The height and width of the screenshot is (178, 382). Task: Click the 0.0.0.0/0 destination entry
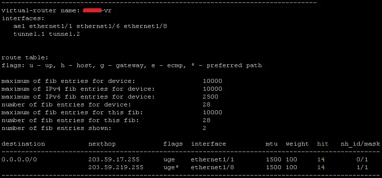tap(19, 159)
